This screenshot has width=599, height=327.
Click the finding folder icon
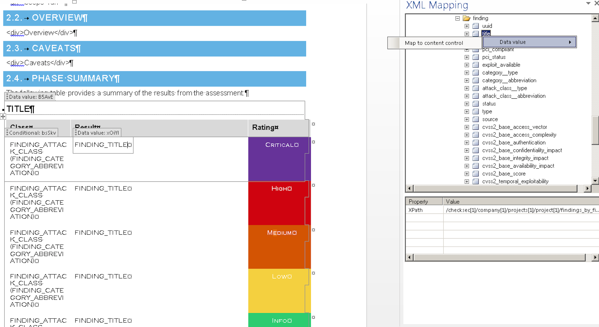(467, 18)
